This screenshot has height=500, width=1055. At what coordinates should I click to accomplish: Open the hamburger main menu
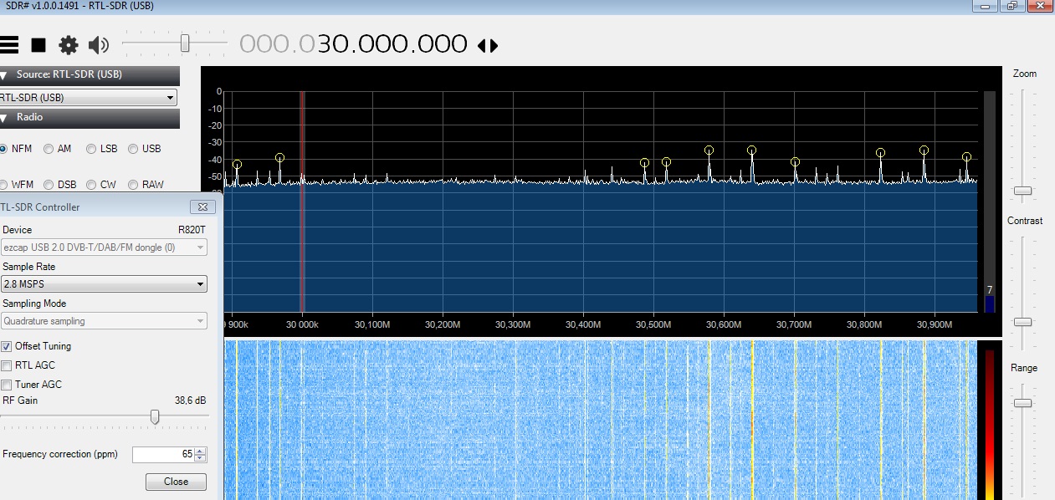8,45
